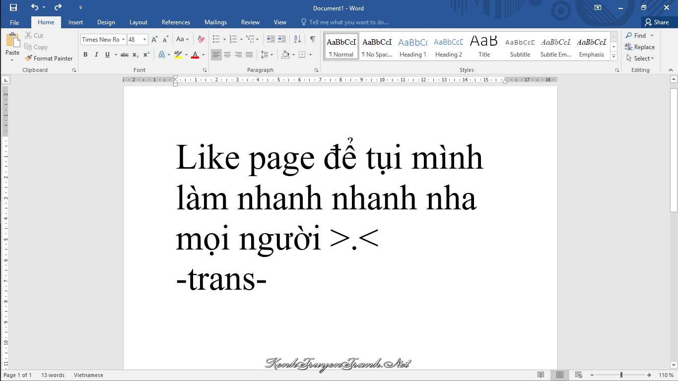
Task: Click the Save icon in quick access toolbar
Action: pos(13,7)
